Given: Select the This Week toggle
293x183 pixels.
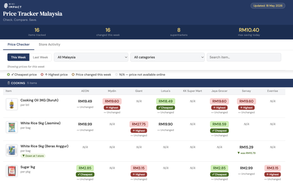Looking at the screenshot, I should pyautogui.click(x=19, y=57).
